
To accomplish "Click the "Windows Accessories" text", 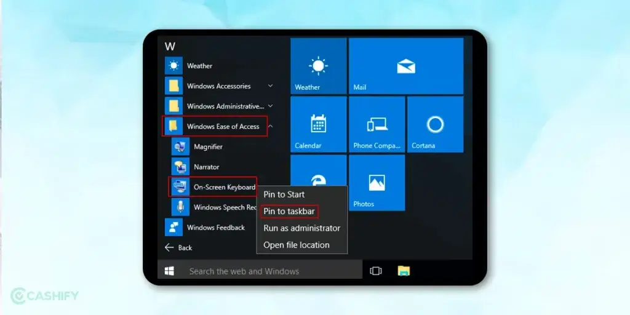I will (218, 86).
